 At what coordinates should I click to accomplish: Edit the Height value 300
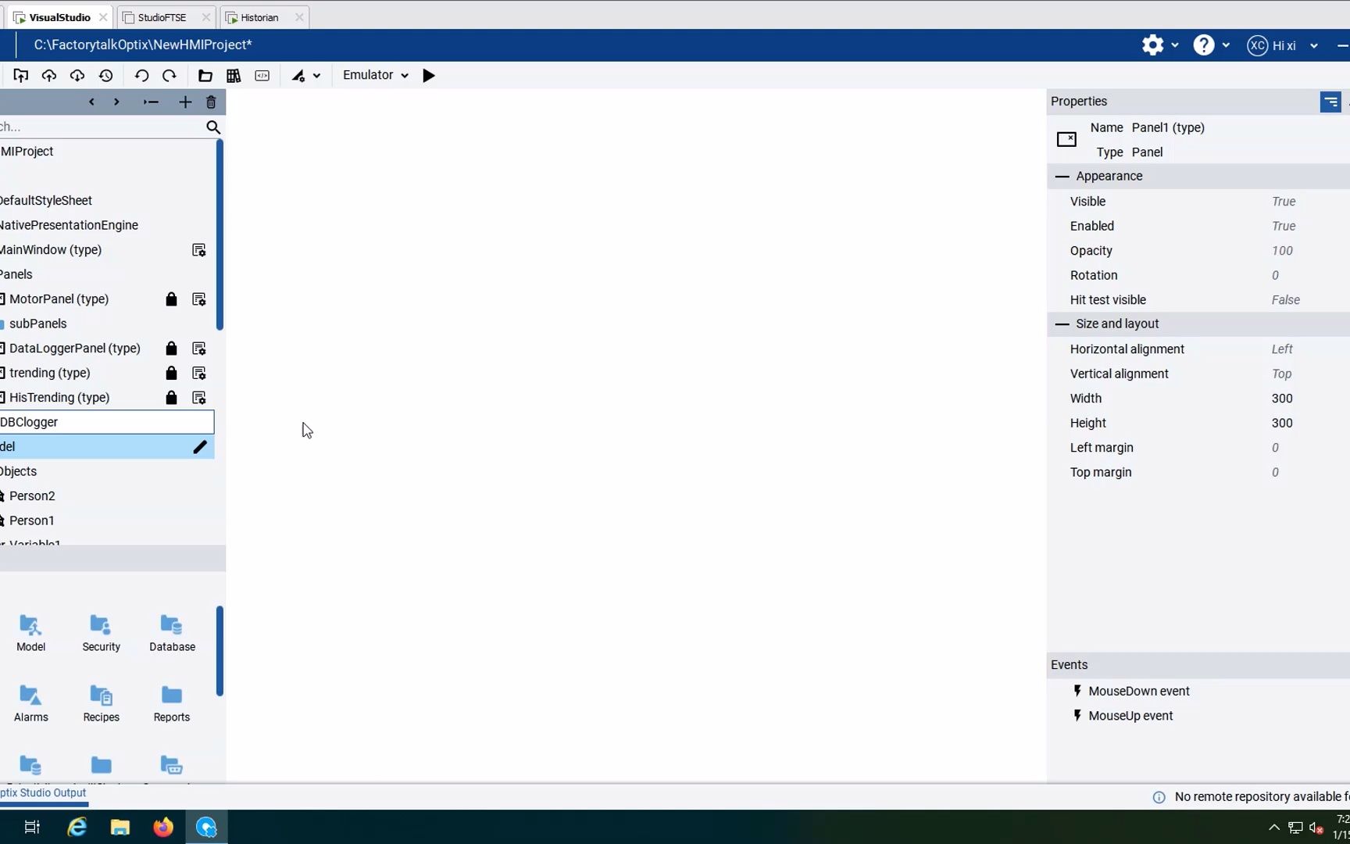click(1282, 424)
